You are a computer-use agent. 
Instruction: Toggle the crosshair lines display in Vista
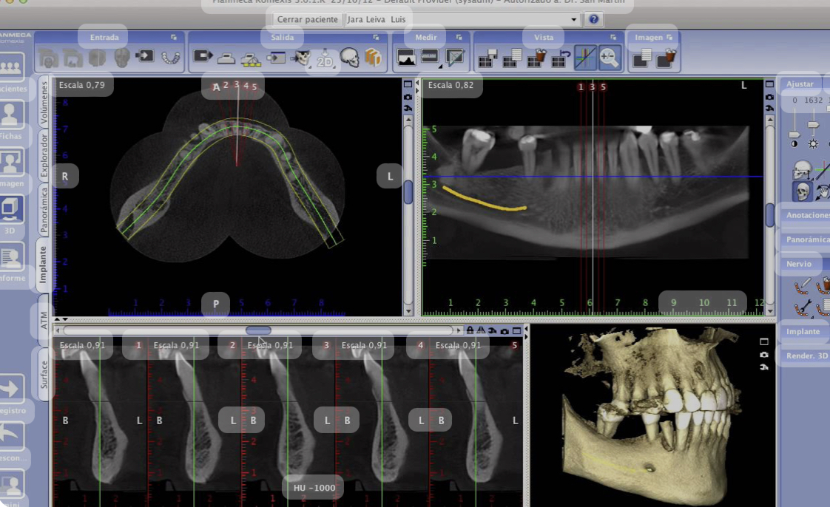pos(585,58)
